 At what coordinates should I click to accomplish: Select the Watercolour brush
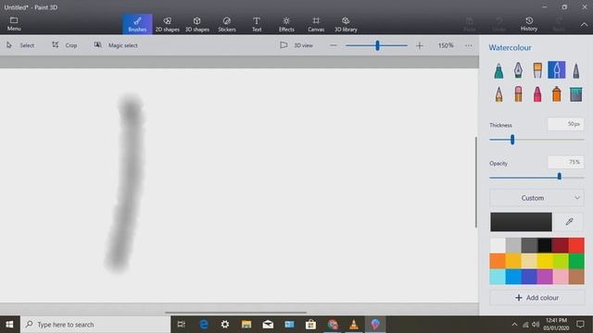556,70
